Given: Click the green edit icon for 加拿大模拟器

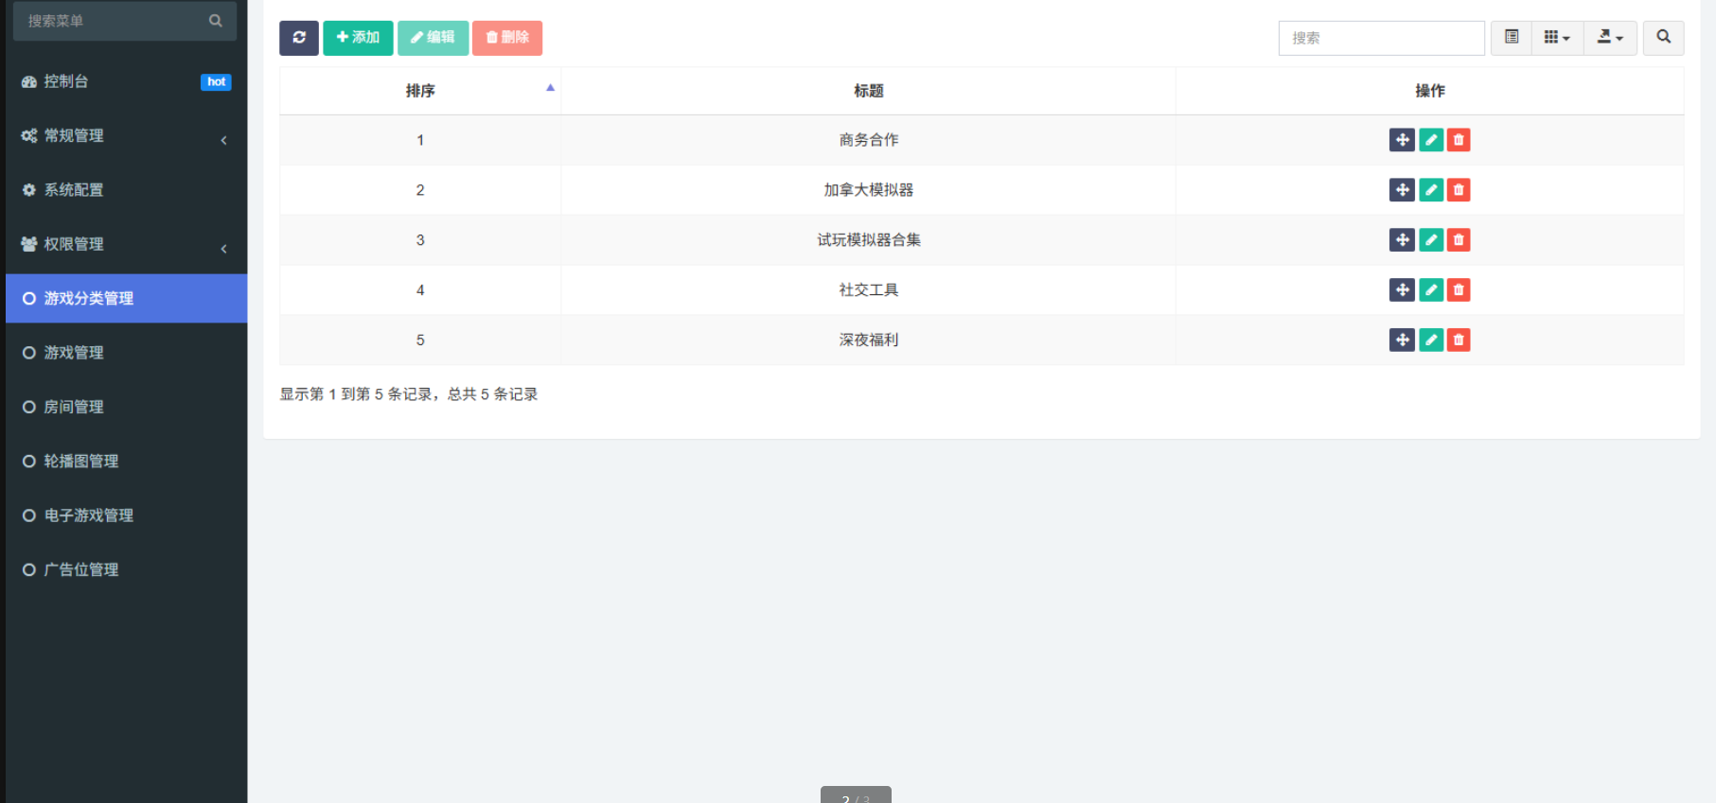Looking at the screenshot, I should [x=1431, y=190].
